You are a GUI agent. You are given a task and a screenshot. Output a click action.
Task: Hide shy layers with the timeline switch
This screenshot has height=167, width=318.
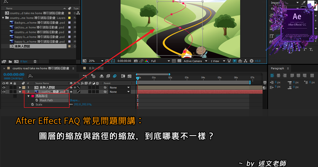102,76
